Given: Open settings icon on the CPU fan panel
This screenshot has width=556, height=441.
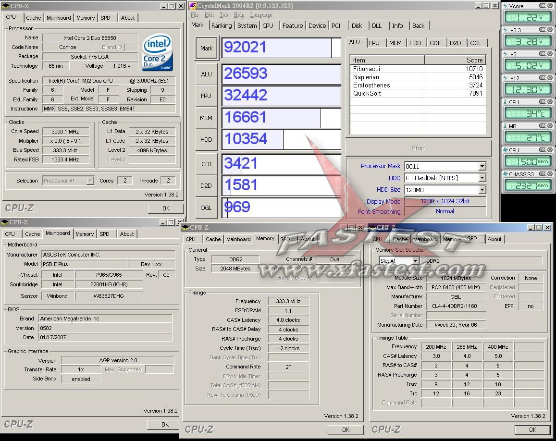Looking at the screenshot, I should pyautogui.click(x=542, y=150).
